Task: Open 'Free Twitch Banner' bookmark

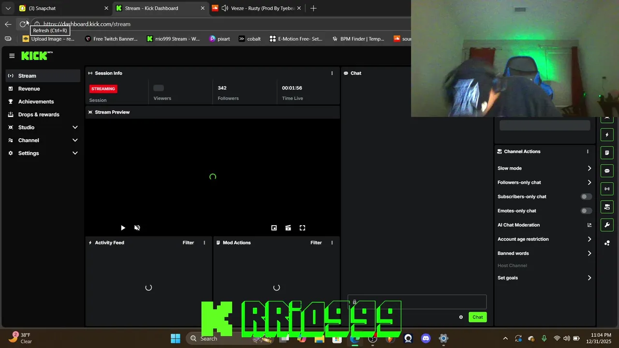Action: [x=111, y=39]
